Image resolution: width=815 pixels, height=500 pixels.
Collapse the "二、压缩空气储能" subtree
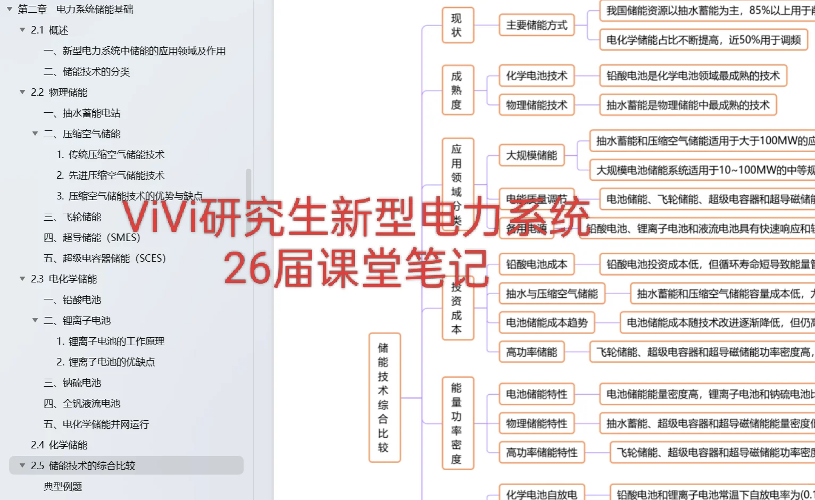click(x=35, y=134)
